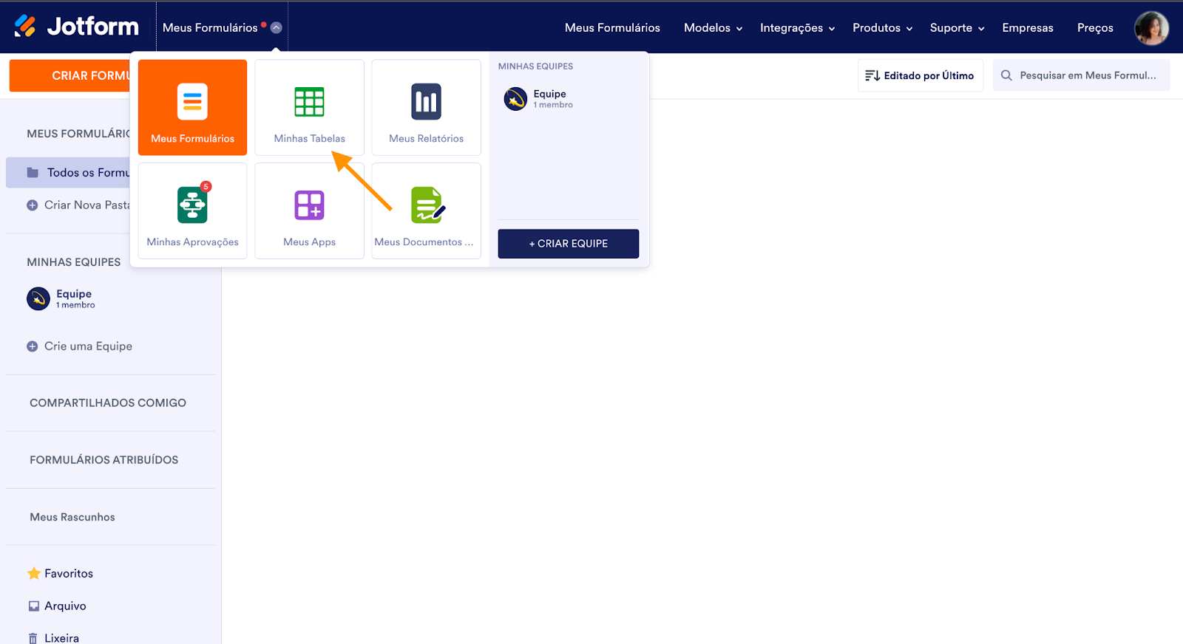Collapse the Meus Formulários product switcher
Screen dimensions: 1183x644
point(276,27)
